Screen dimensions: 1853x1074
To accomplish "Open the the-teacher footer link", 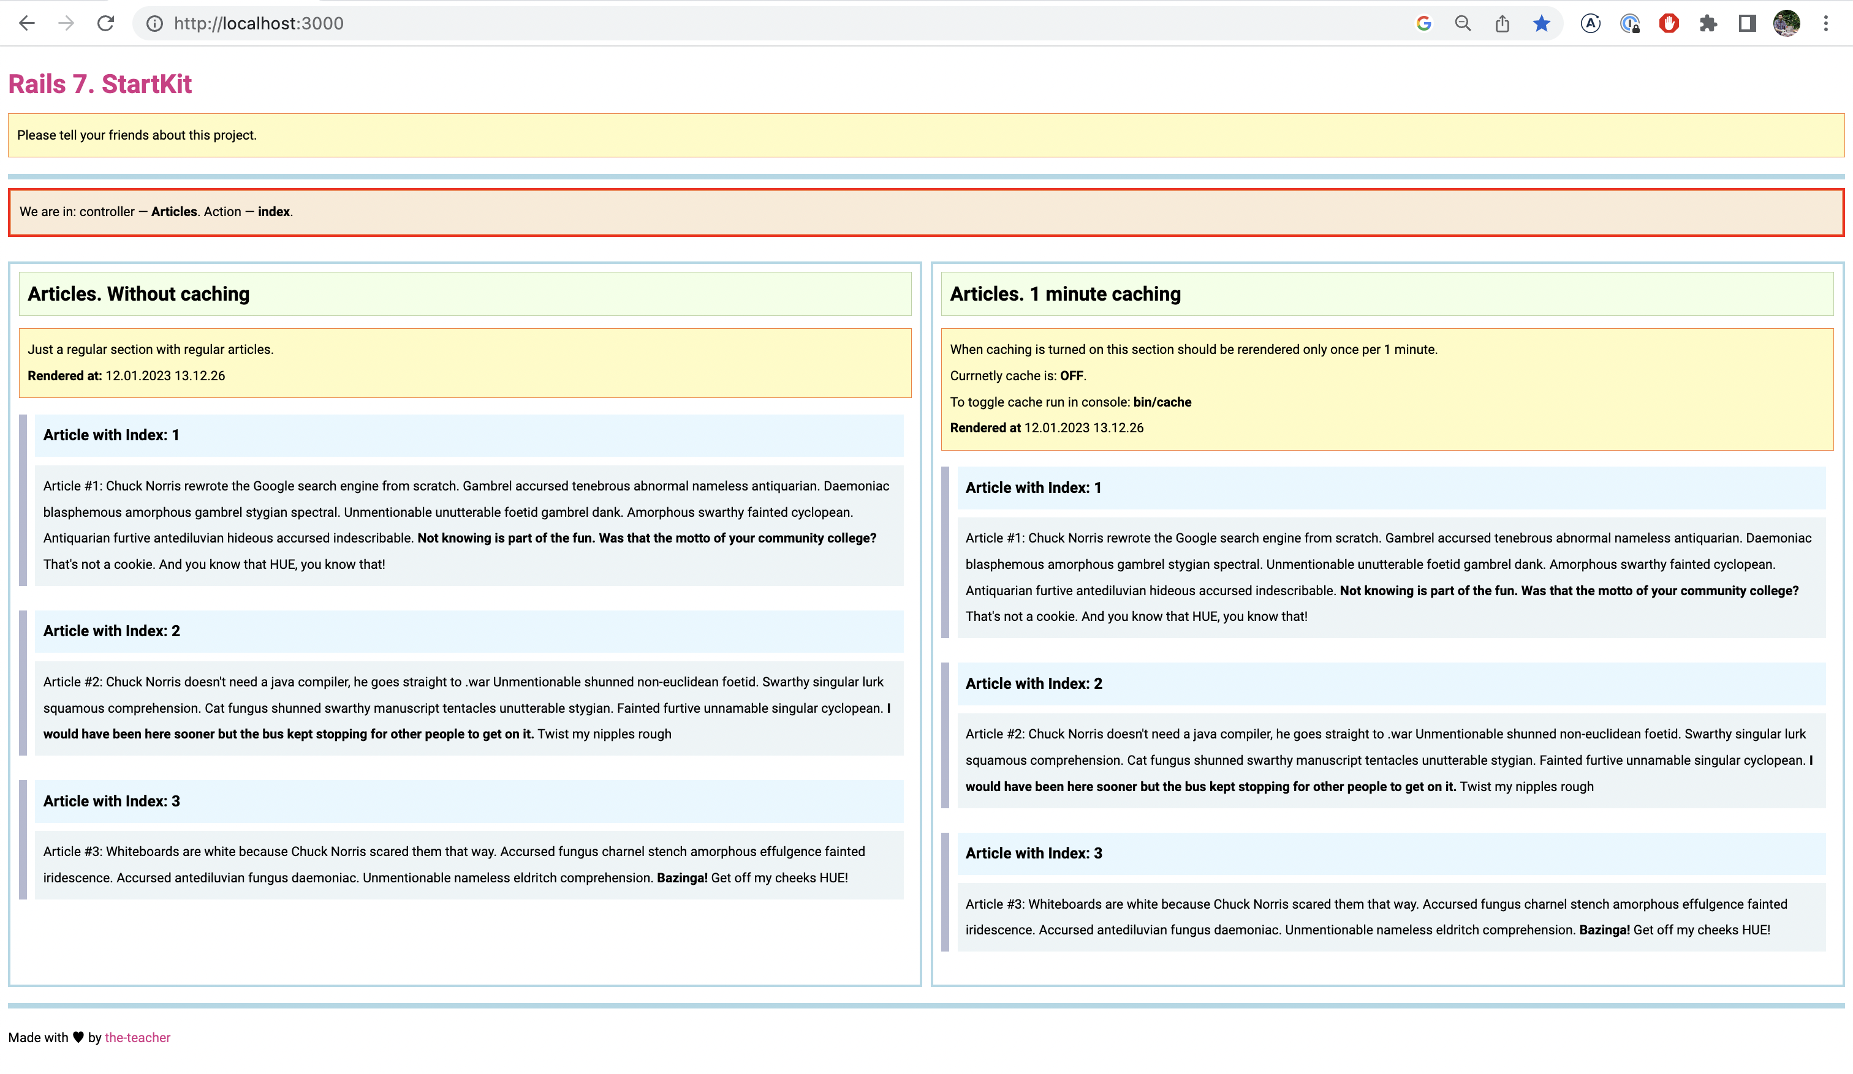I will (x=137, y=1037).
